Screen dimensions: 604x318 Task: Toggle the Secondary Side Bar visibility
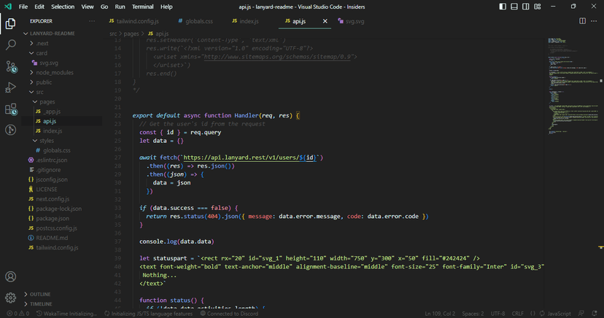click(x=526, y=7)
